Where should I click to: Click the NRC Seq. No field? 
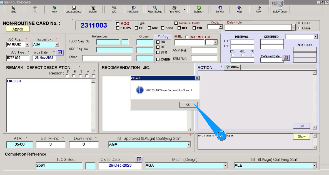coord(114,50)
